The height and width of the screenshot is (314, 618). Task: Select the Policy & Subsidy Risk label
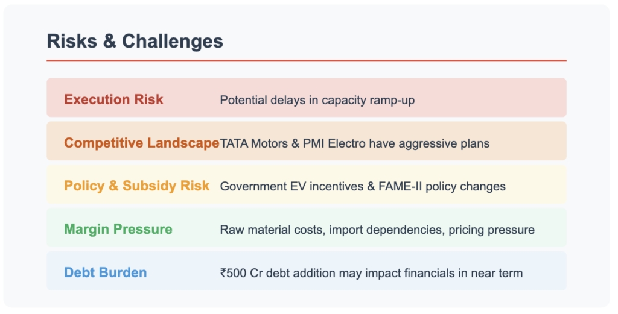pos(137,186)
